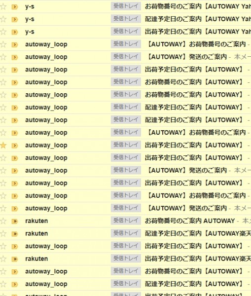Click the 受信トレイ label on the starred autoway_loop email
This screenshot has height=296, width=251.
pyautogui.click(x=126, y=145)
